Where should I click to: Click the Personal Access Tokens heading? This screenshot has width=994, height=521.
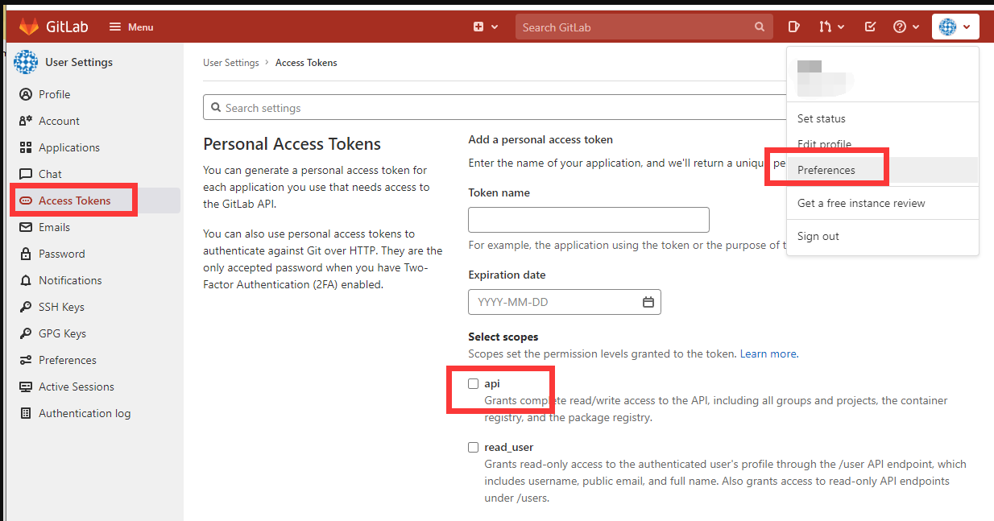pyautogui.click(x=292, y=144)
